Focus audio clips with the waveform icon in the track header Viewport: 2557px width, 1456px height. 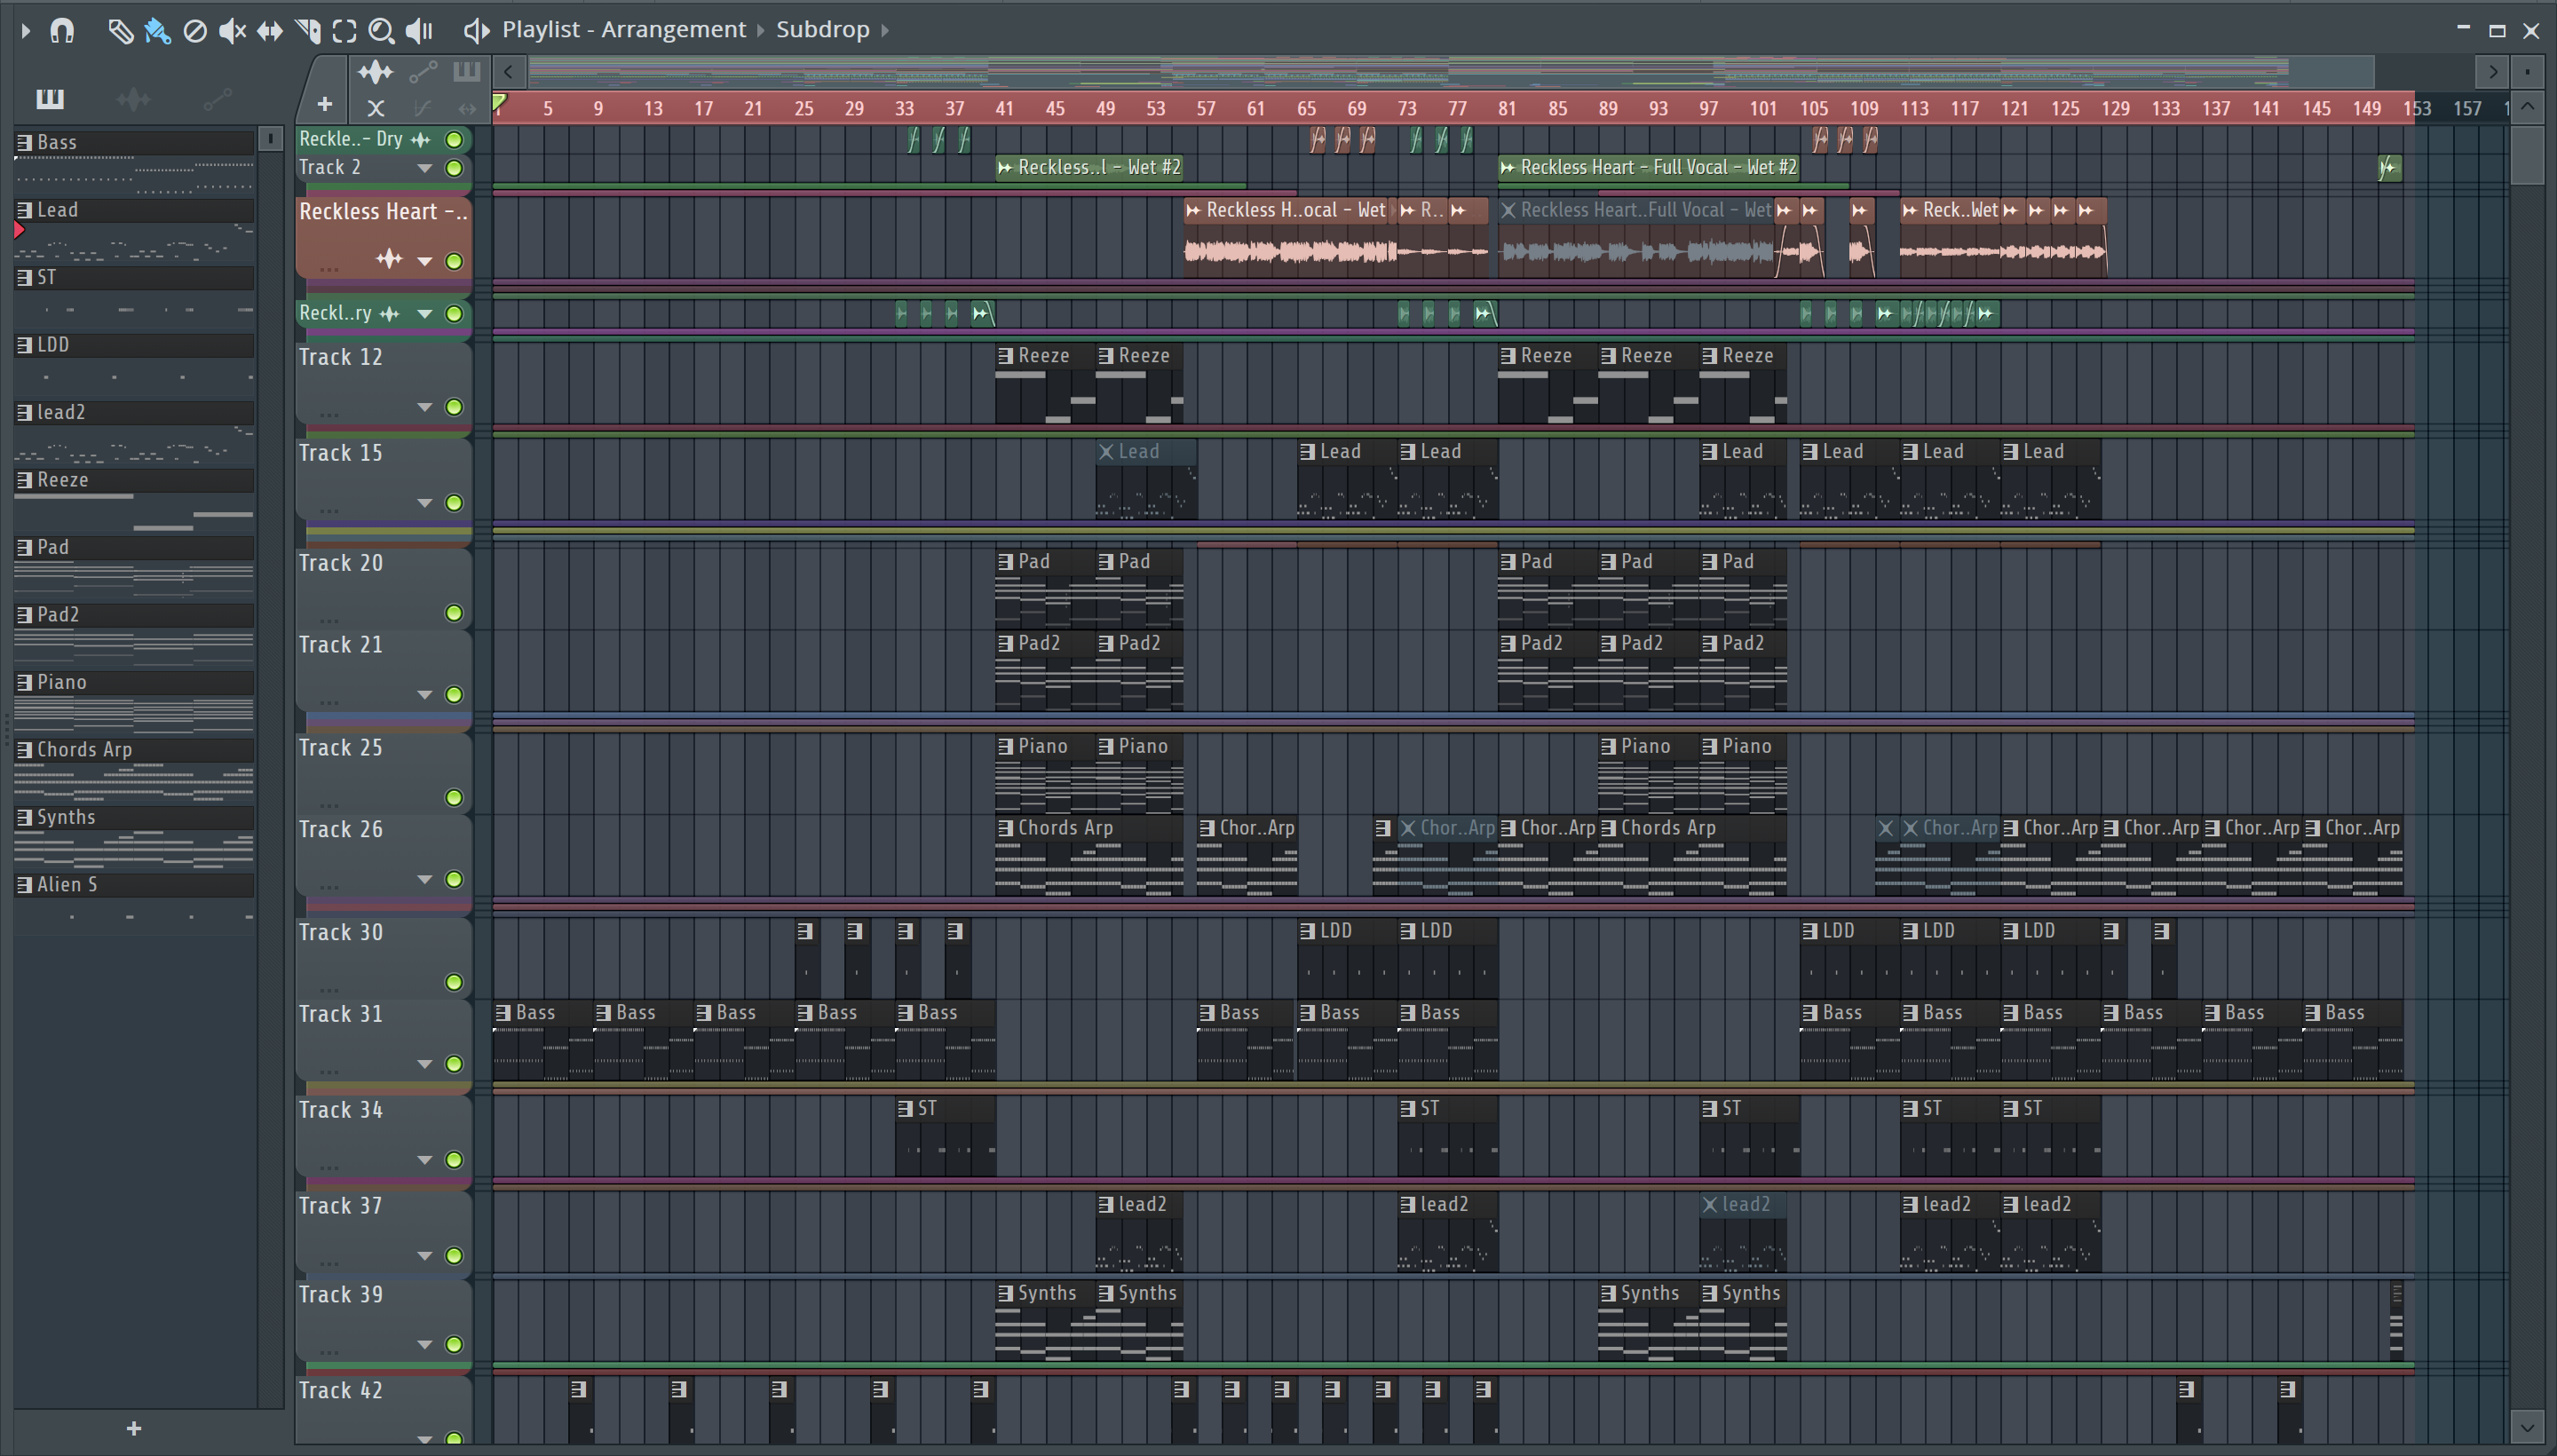pos(375,72)
